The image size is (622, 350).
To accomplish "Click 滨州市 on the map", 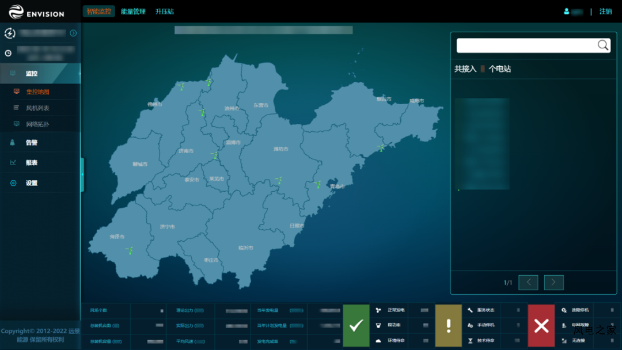I will 232,108.
